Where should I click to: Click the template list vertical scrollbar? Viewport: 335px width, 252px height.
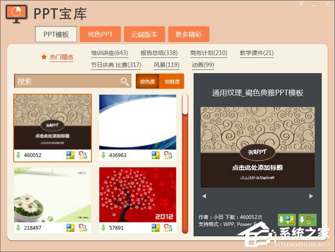[x=185, y=164]
